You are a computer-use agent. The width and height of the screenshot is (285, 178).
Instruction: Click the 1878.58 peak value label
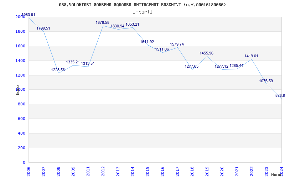pos(103,22)
